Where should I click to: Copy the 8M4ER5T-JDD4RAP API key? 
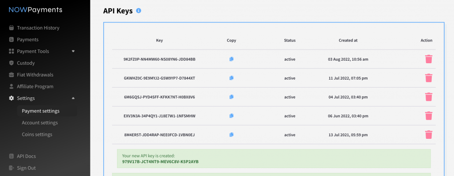coord(231,135)
